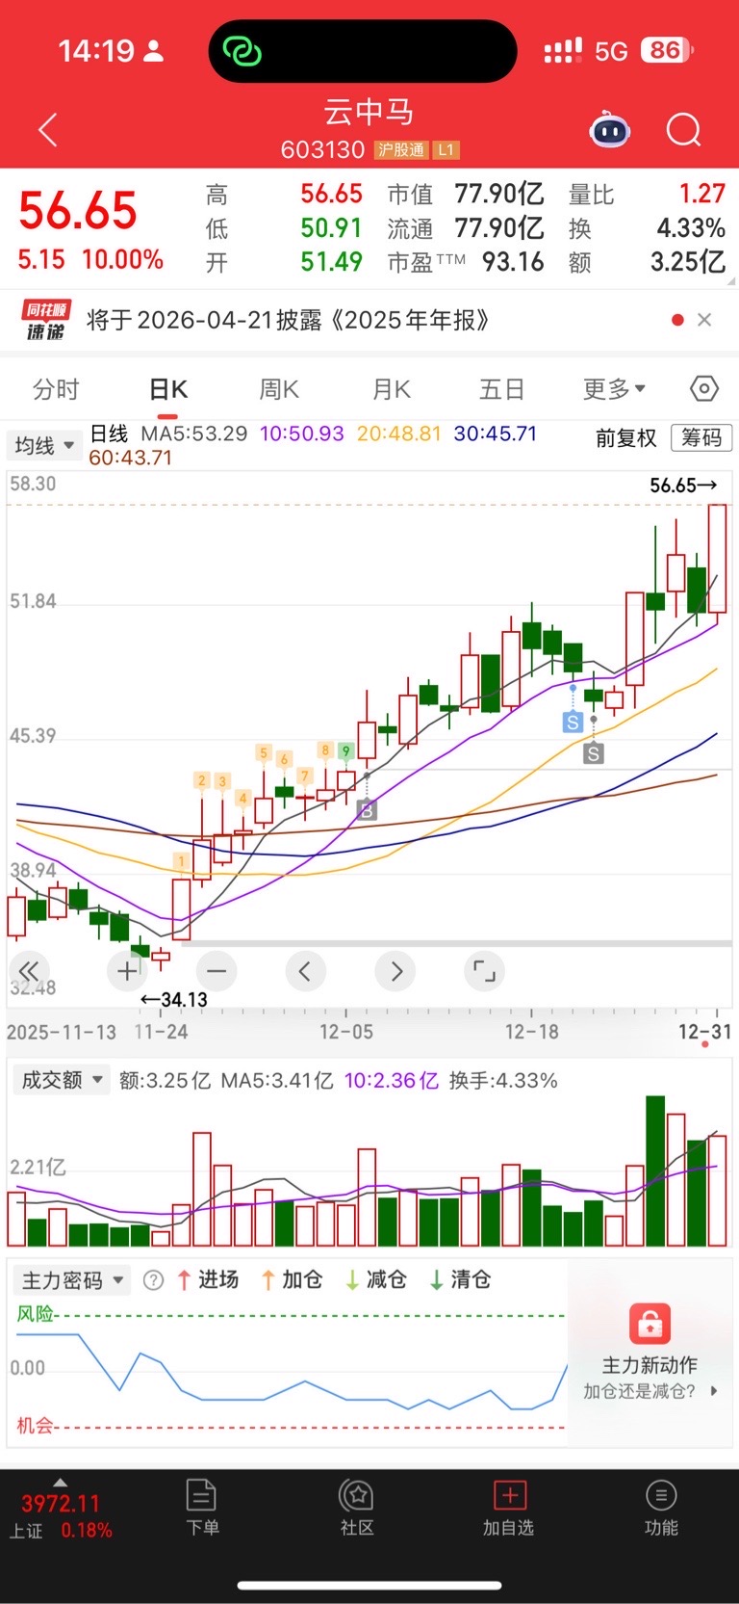Tap the 60:43.71 moving average label
The width and height of the screenshot is (739, 1604).
(x=131, y=458)
